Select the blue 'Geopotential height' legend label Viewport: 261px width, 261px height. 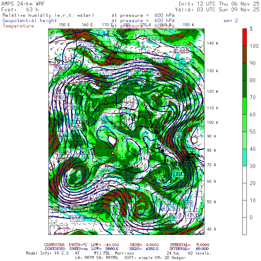click(x=30, y=21)
